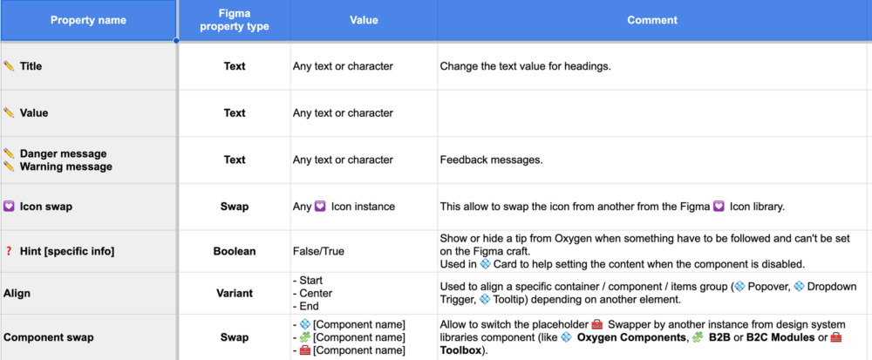Click the blue diamond icon before Popover
The width and height of the screenshot is (872, 360).
point(739,287)
